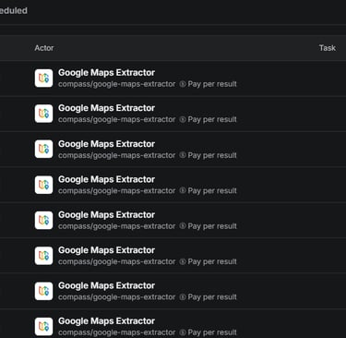Click the sixth row's Google Maps Extractor icon
The image size is (346, 338).
(43, 256)
